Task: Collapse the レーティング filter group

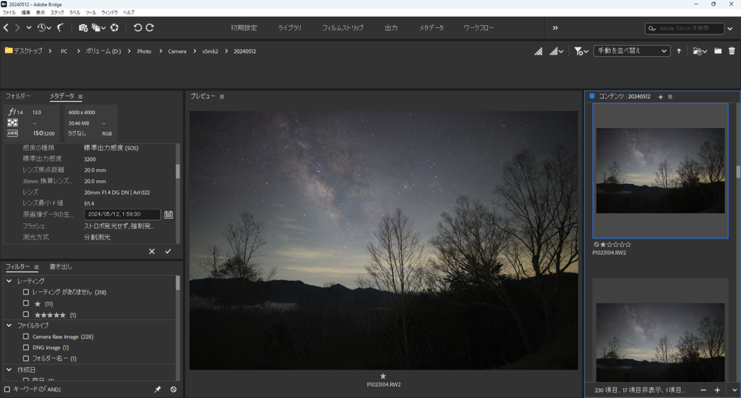Action: (x=9, y=281)
